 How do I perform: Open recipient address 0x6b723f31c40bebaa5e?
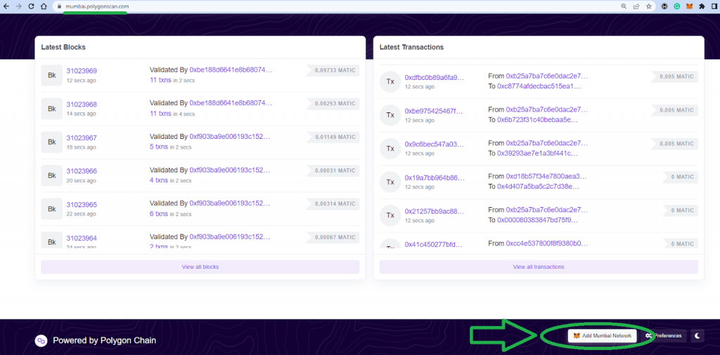537,119
